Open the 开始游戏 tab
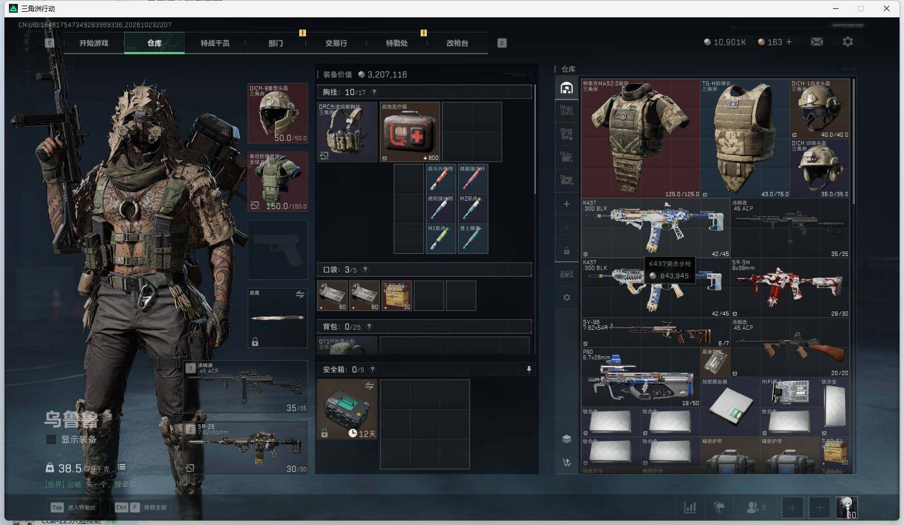Image resolution: width=904 pixels, height=525 pixels. pyautogui.click(x=94, y=43)
